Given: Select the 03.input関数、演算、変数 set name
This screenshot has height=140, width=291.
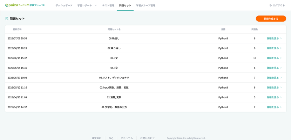Looking at the screenshot, I should point(114,87).
